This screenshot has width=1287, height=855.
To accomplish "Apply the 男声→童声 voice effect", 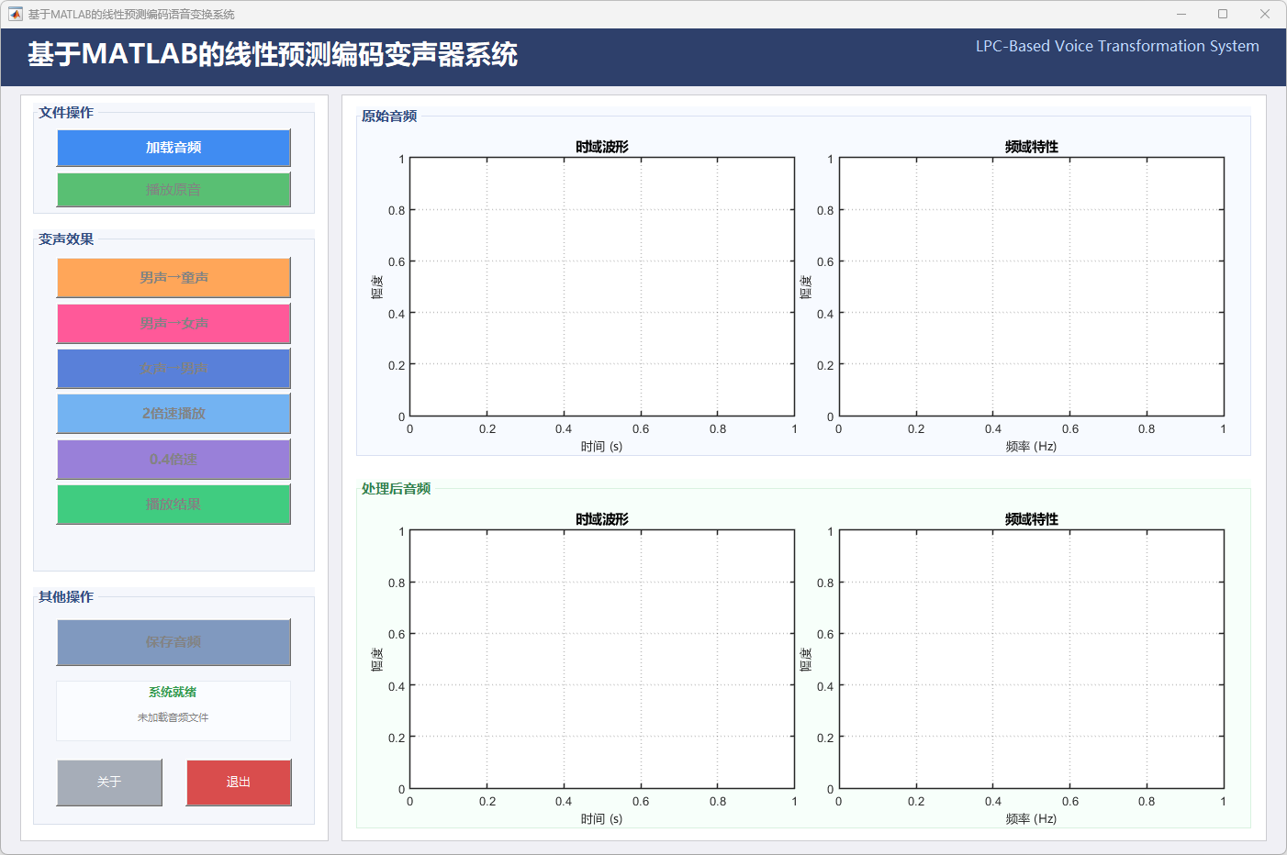I will [173, 278].
